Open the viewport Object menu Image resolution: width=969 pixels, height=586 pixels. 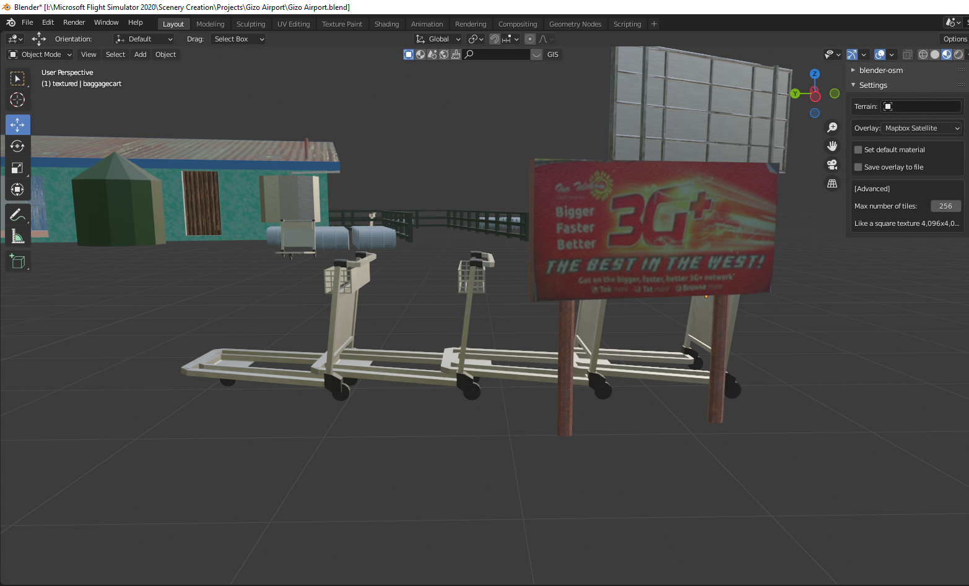click(x=165, y=54)
